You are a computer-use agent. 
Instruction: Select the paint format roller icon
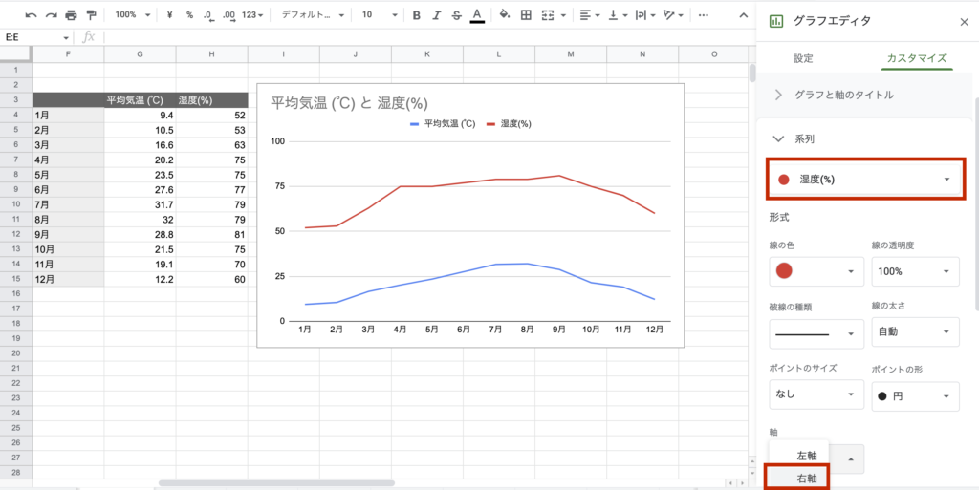91,15
